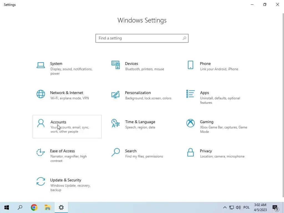
Task: Click 'Xbox Game Bar, captures, Game Mode' text
Action: click(x=224, y=130)
